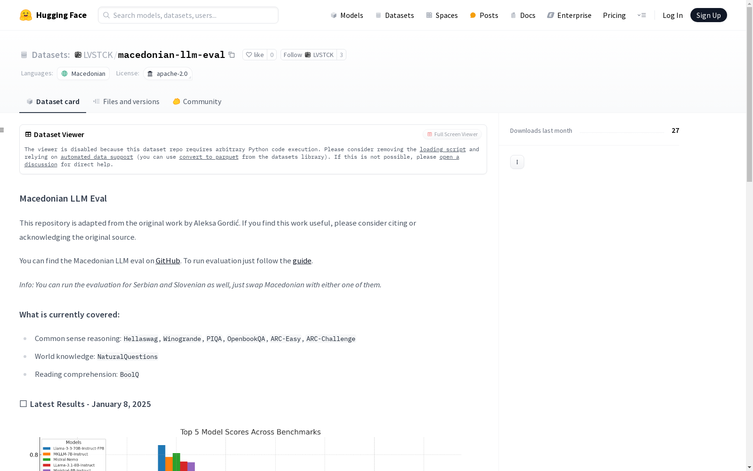Click the Sign Up button

click(x=708, y=15)
